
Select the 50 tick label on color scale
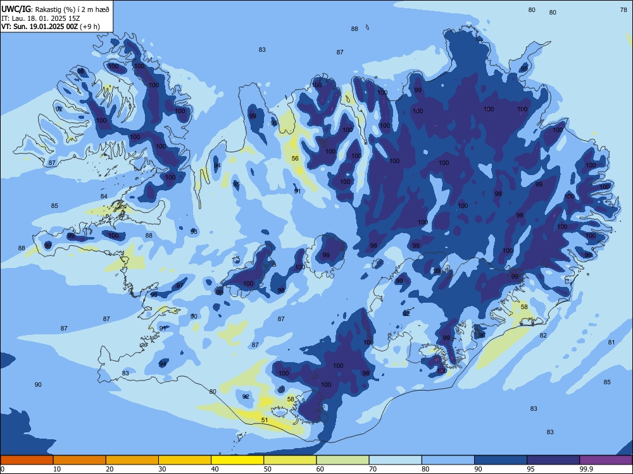point(267,469)
